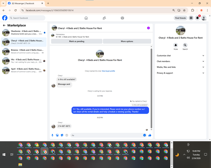Viewport: 211px width, 168px height.
Task: Go back with the browser back arrow
Action: click(x=4, y=10)
